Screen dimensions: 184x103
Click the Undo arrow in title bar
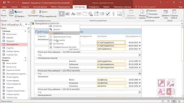point(8,2)
